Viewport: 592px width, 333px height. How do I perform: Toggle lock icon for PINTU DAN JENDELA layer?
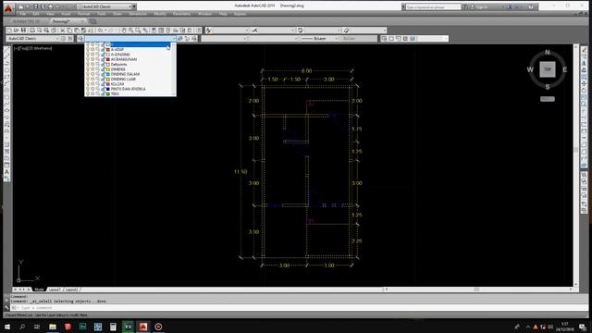(x=103, y=89)
